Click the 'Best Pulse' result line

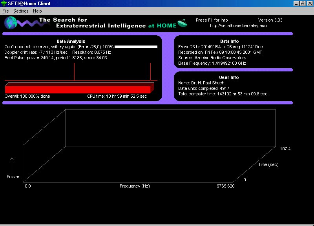pos(56,58)
